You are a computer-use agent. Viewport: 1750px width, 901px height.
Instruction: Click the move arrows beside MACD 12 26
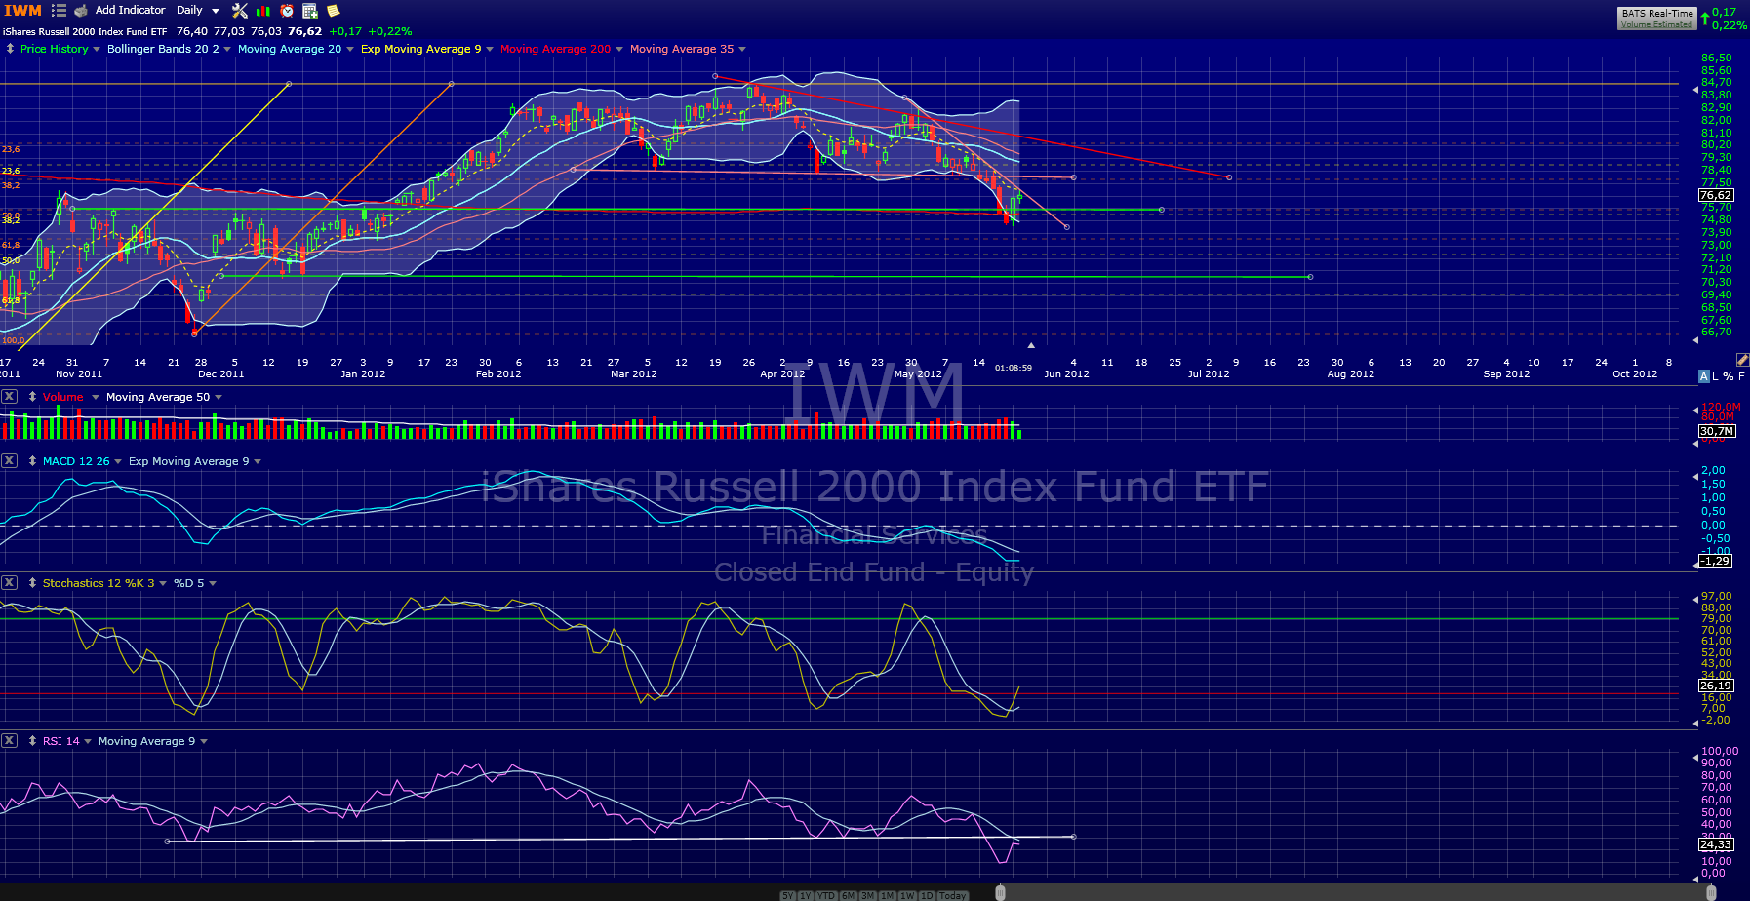(x=32, y=461)
